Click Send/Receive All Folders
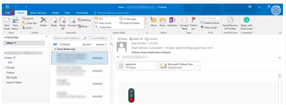The height and width of the screenshot is (105, 286). pos(230,23)
